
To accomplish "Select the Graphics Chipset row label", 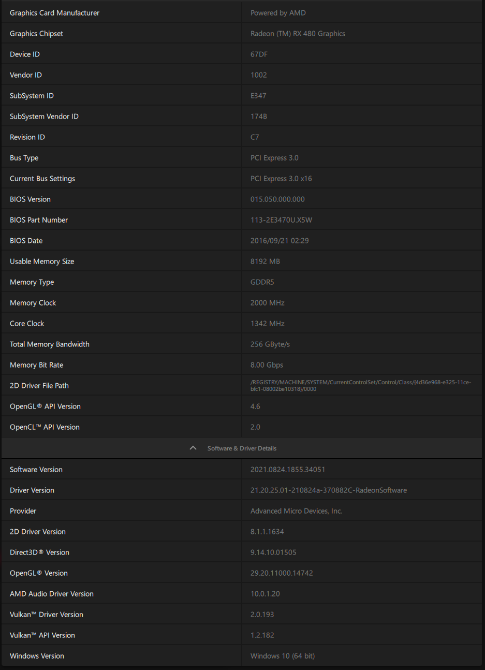I will [36, 34].
